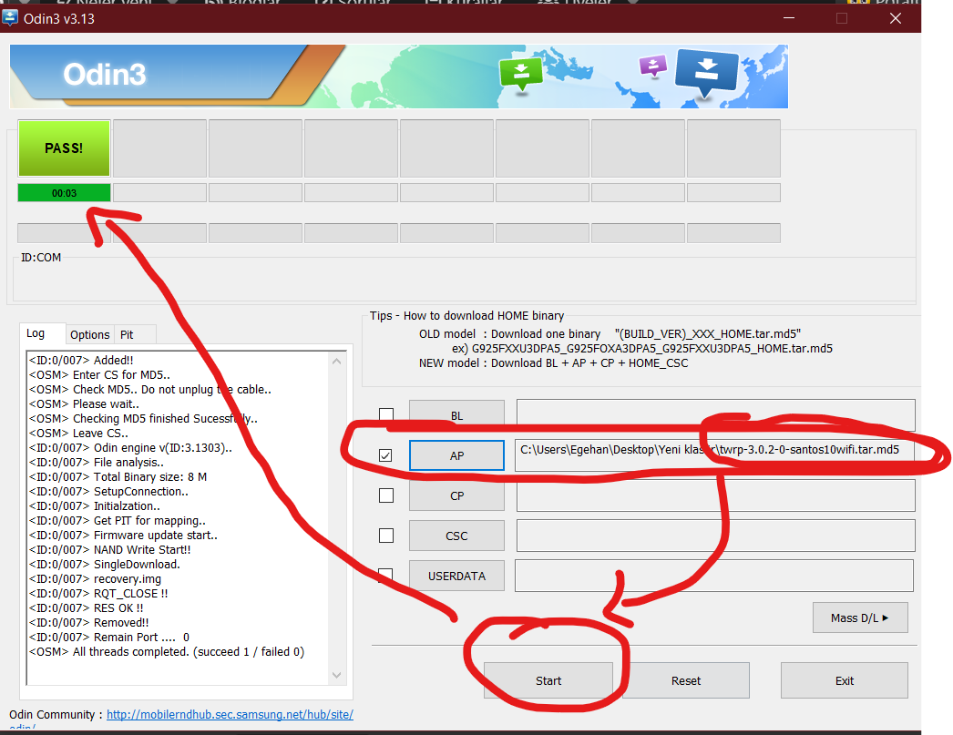Screen dimensions: 953x735
Task: Tick the USERDATA checkbox
Action: (x=386, y=575)
